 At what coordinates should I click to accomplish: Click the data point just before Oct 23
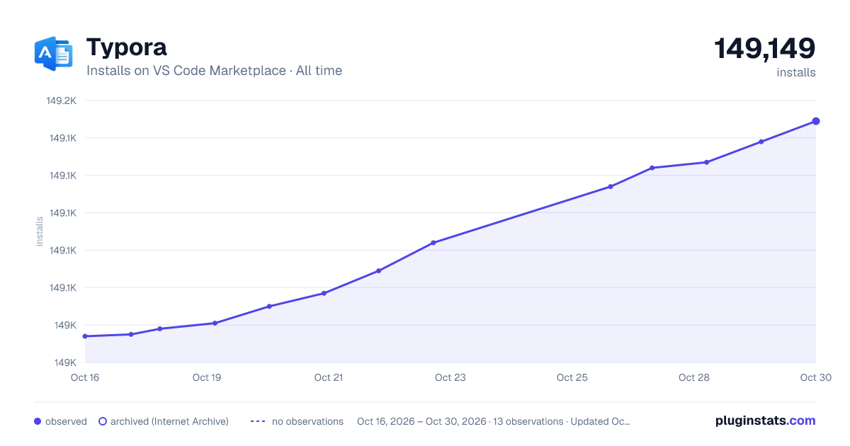click(x=433, y=243)
